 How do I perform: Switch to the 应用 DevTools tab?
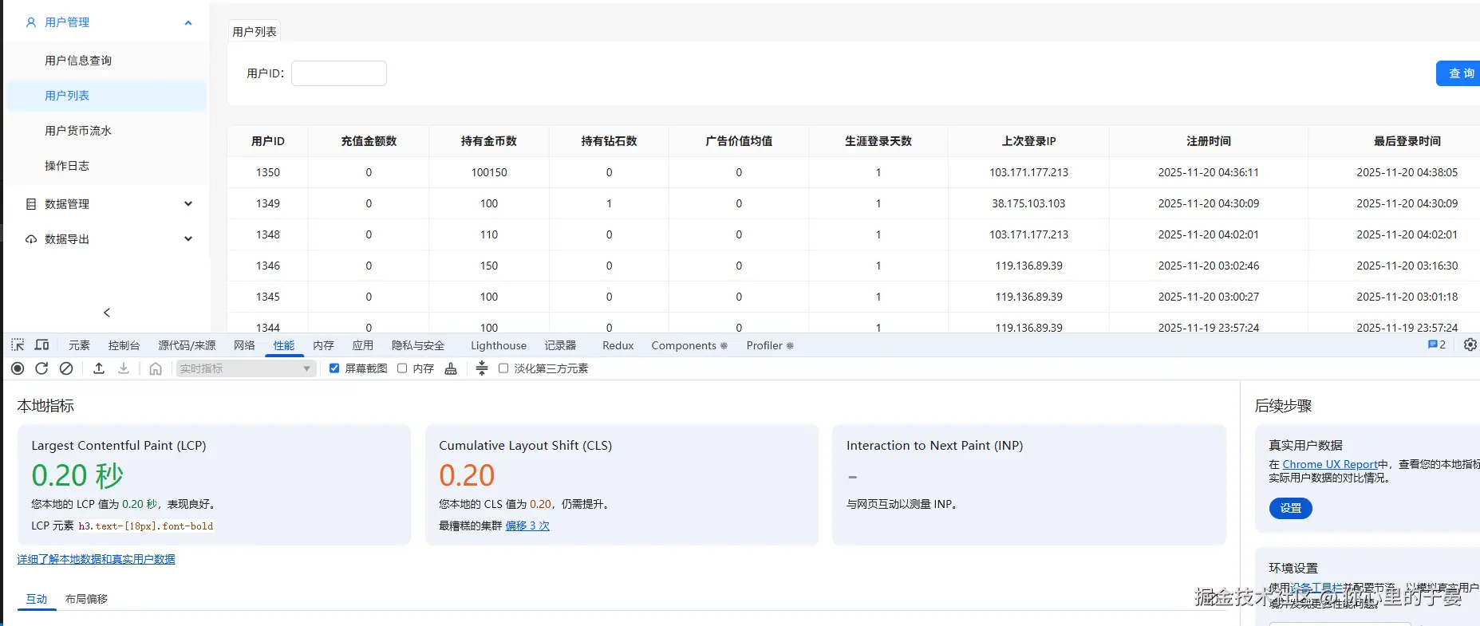[363, 345]
